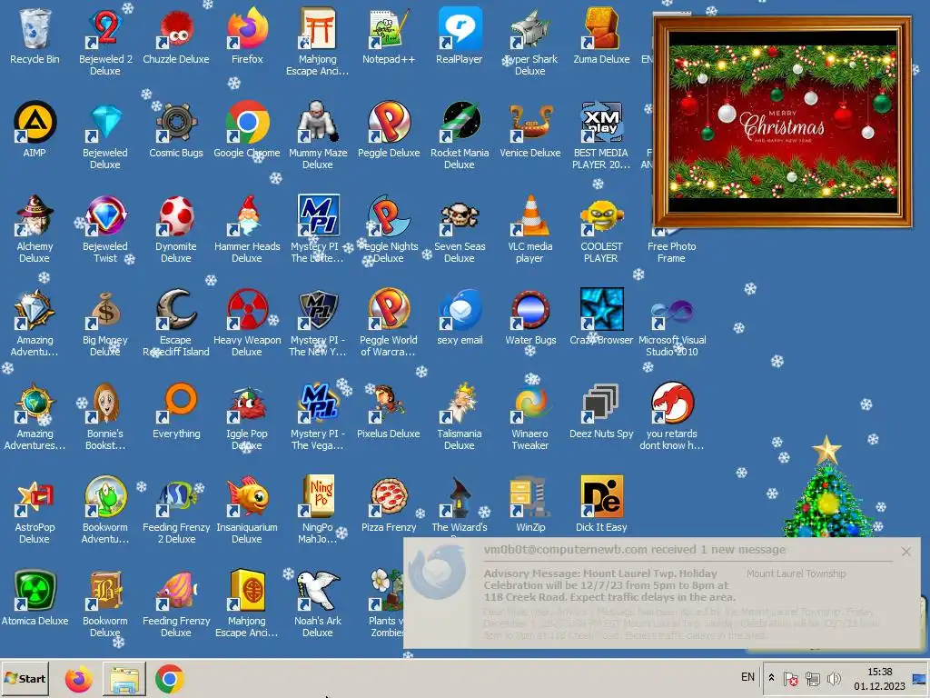Select the Venice Deluxe icon

[530, 122]
